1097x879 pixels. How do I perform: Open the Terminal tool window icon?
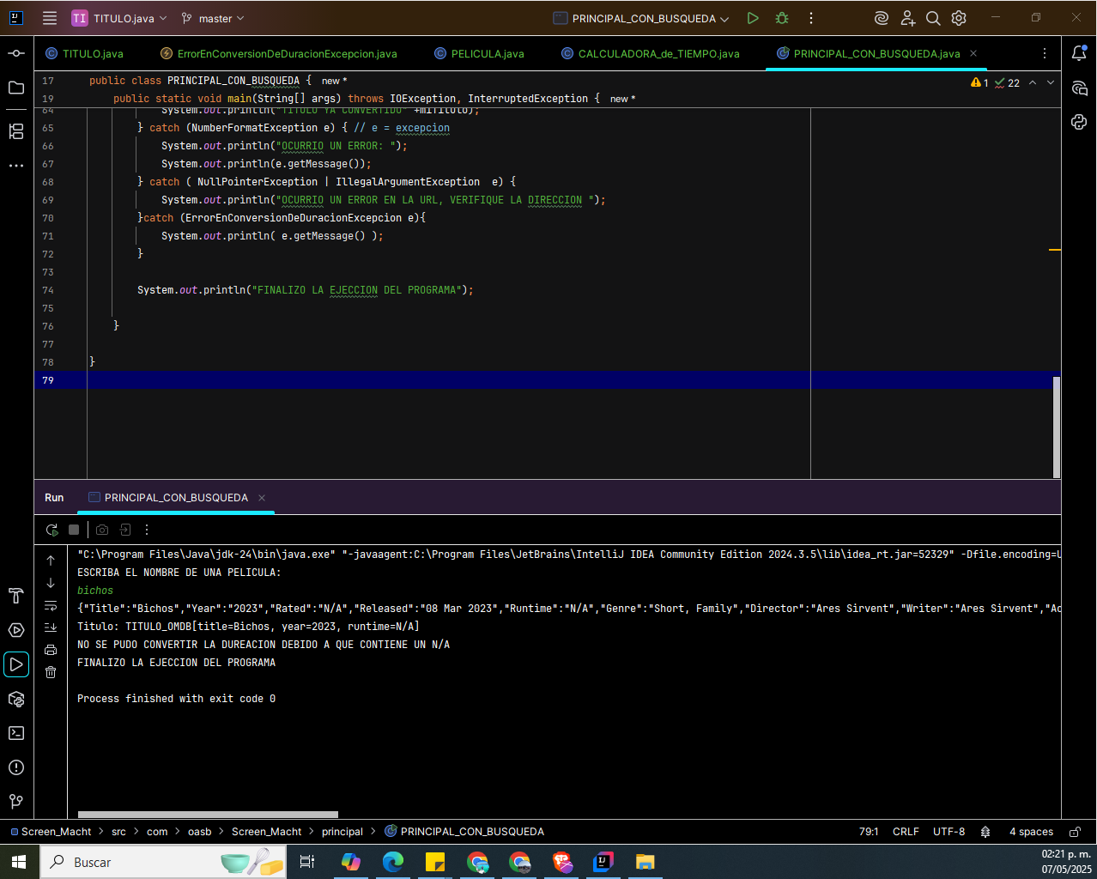click(x=16, y=733)
